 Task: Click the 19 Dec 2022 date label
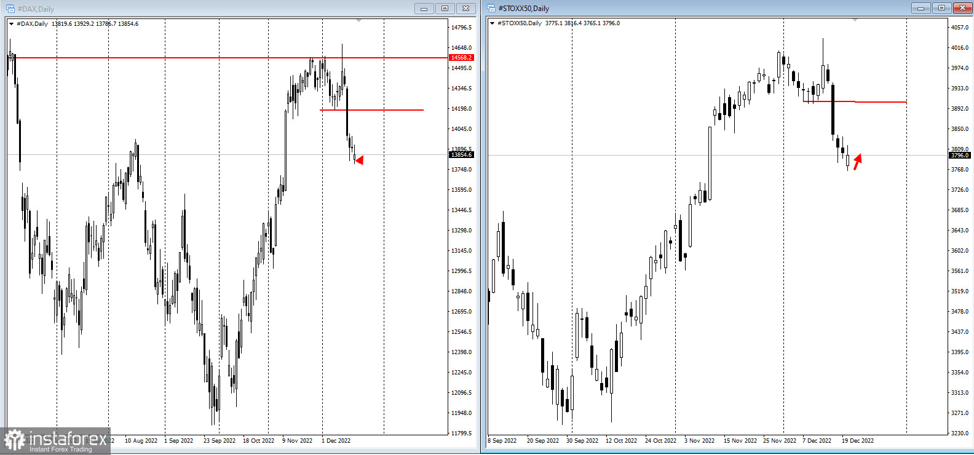coord(858,441)
